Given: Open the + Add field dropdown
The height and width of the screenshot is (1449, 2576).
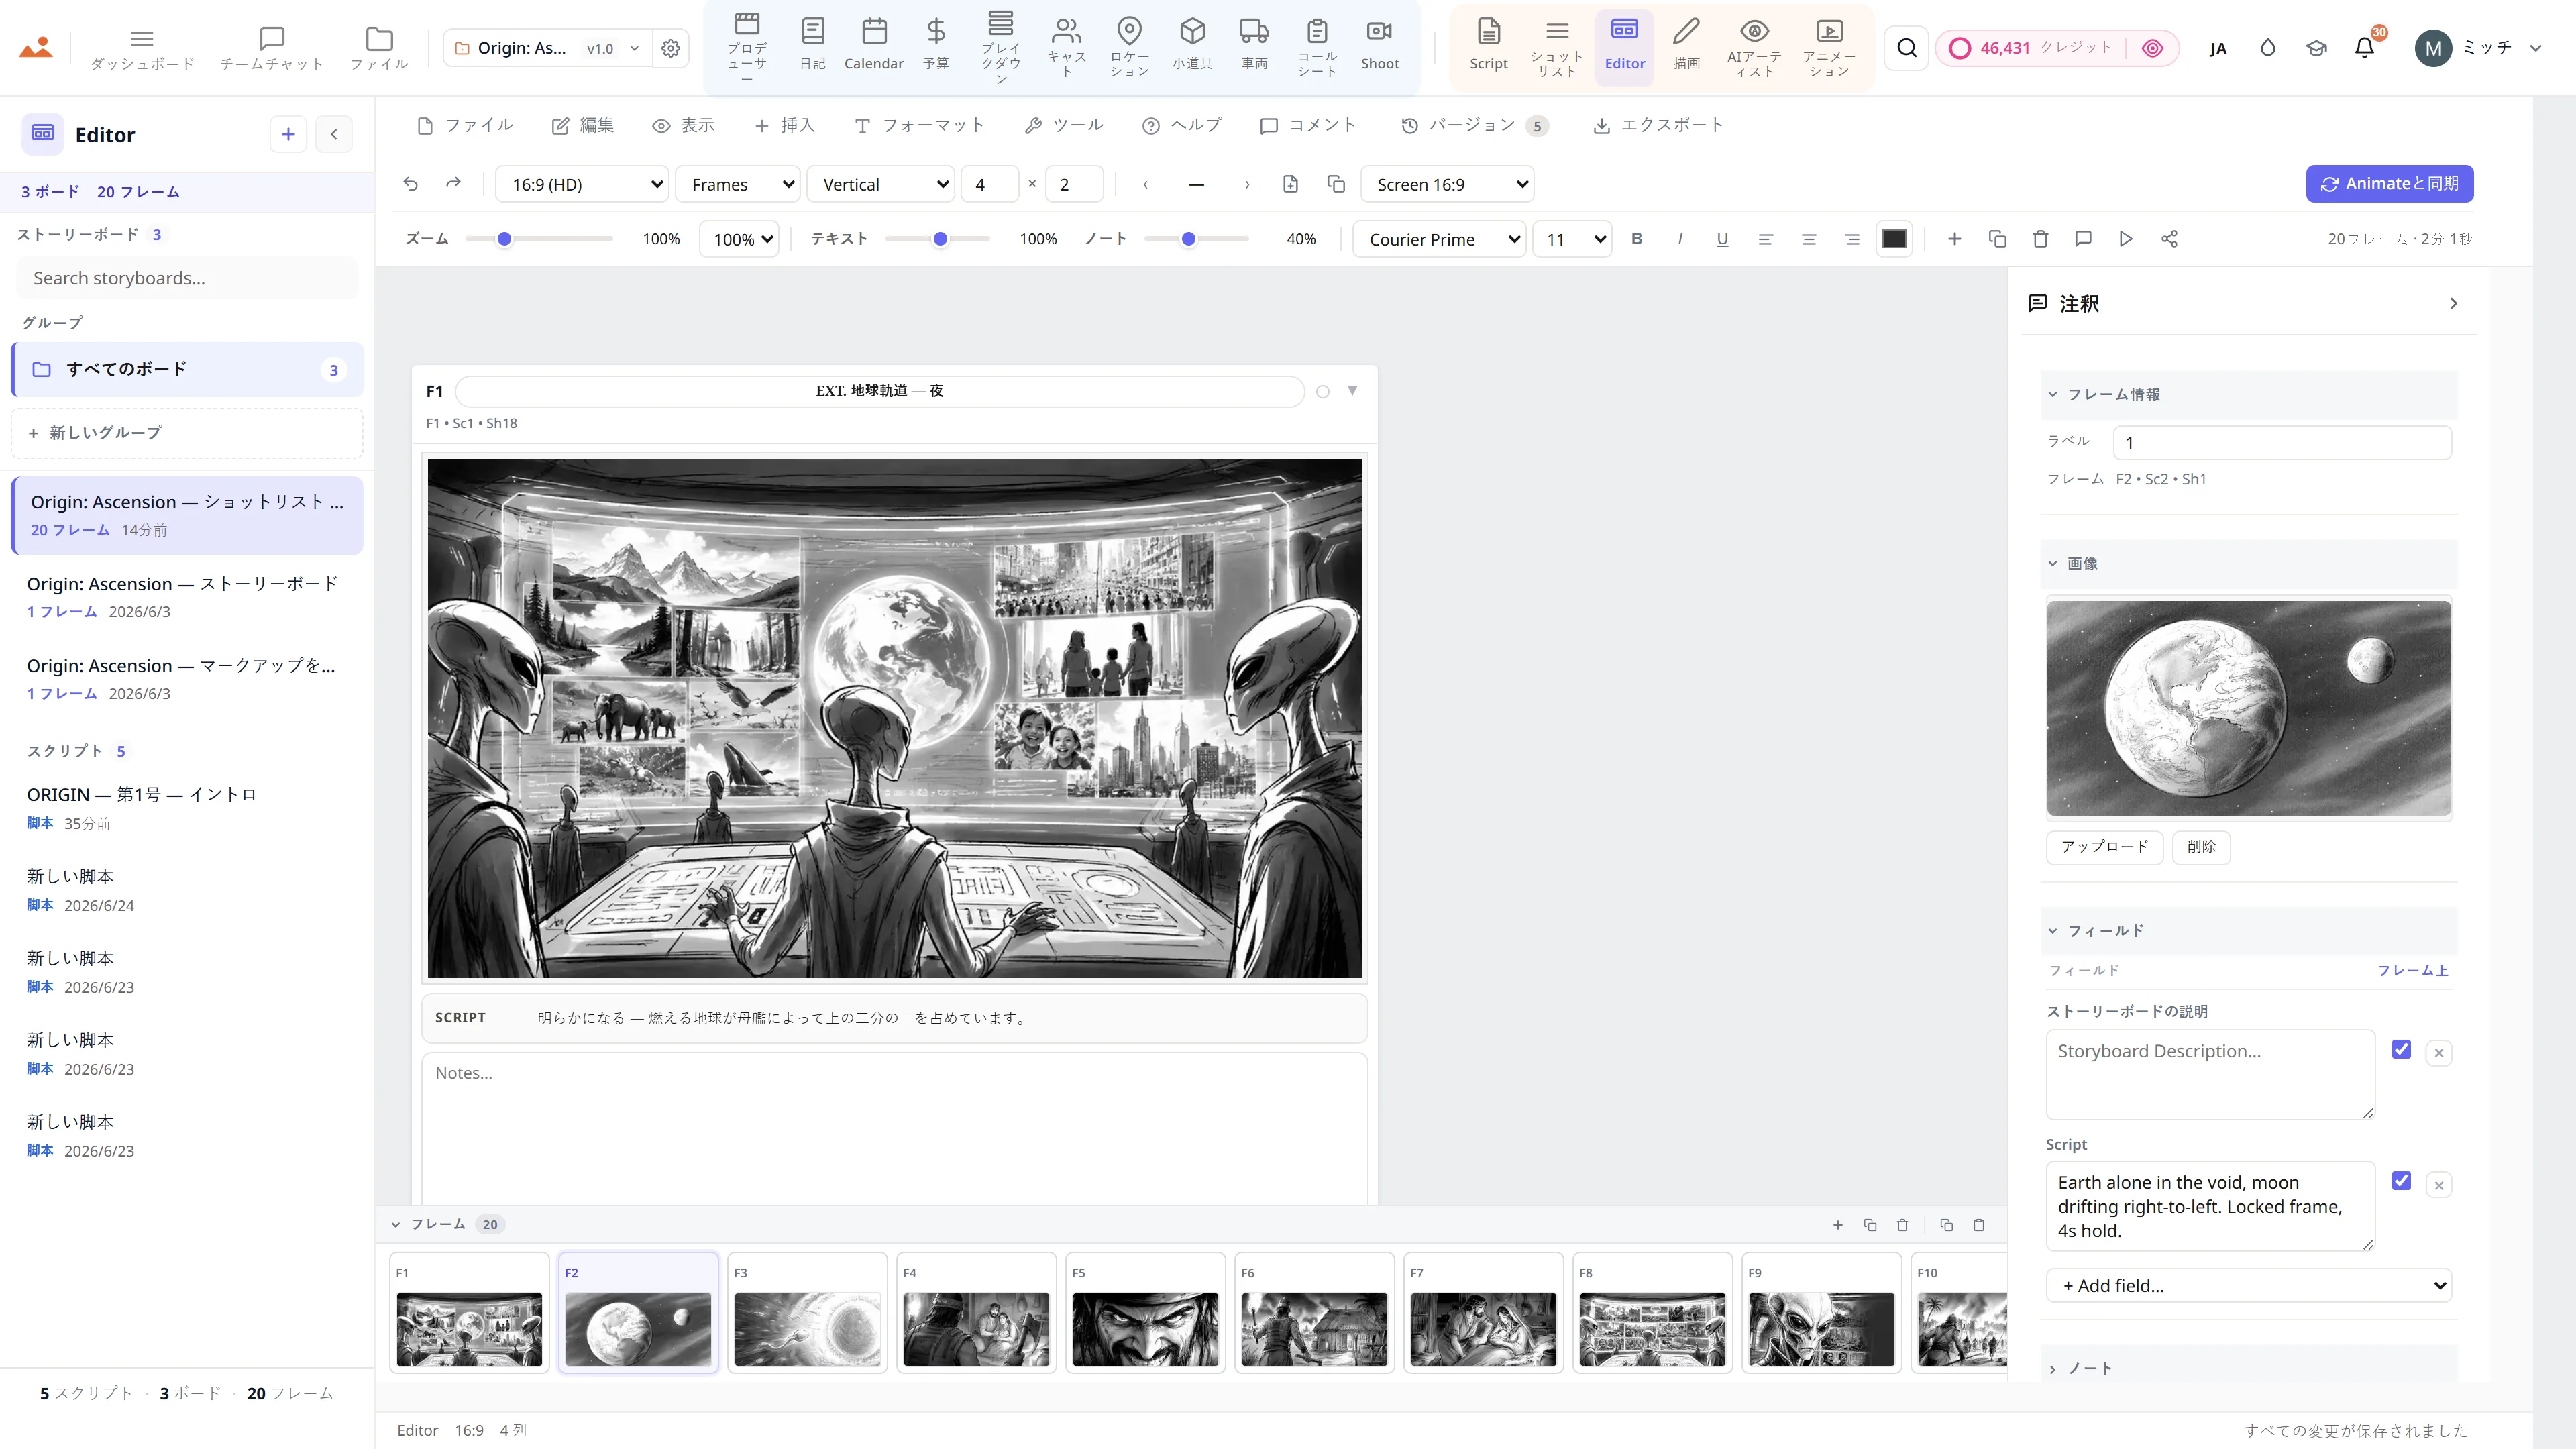Looking at the screenshot, I should [x=2248, y=1285].
